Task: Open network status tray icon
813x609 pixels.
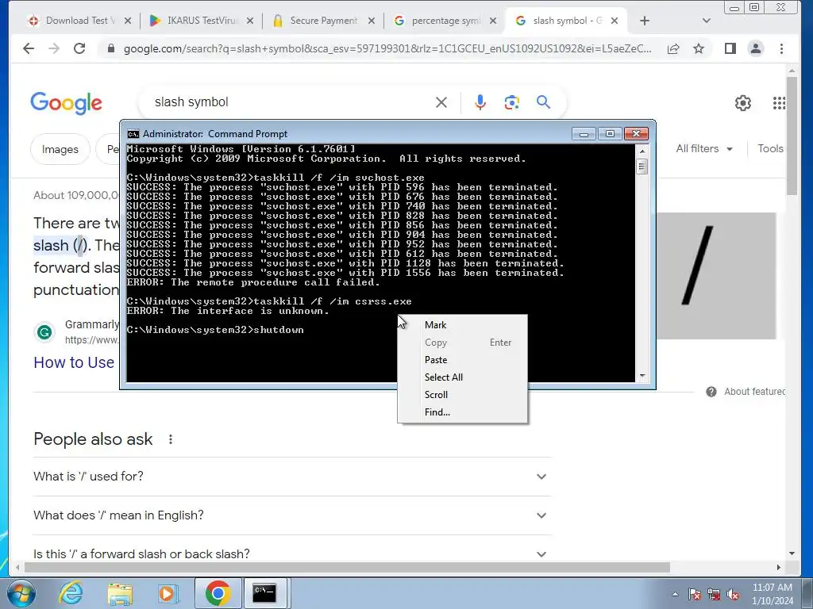Action: pos(714,595)
